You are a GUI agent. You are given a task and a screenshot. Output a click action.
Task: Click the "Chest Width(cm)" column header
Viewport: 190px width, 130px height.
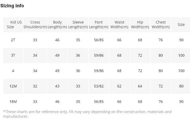point(161,25)
